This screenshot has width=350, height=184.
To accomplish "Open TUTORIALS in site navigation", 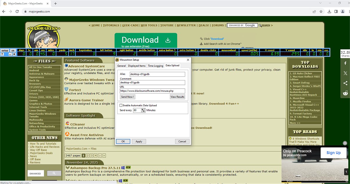I will pos(111,25).
